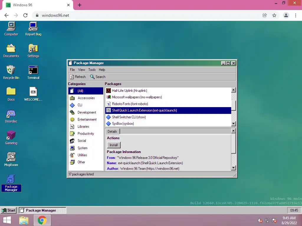The height and width of the screenshot is (226, 302).
Task: Select the Libraries category
Action: pyautogui.click(x=86, y=127)
